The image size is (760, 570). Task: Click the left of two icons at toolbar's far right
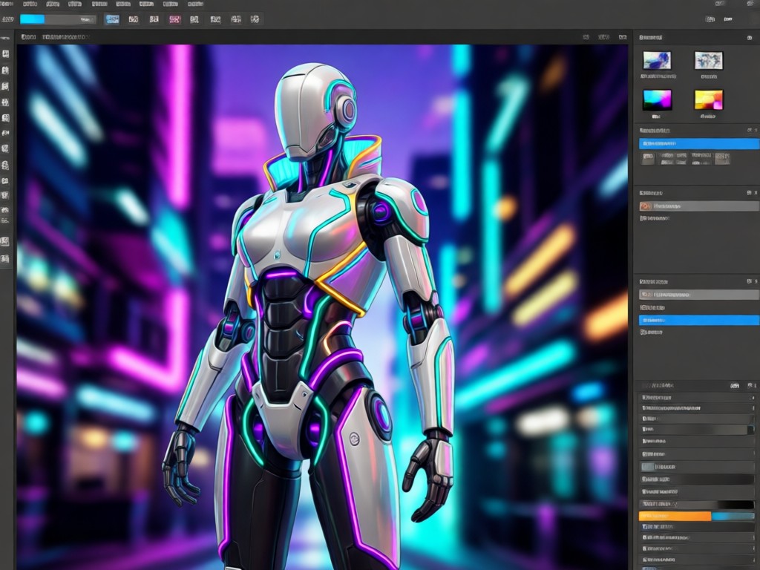[x=710, y=19]
